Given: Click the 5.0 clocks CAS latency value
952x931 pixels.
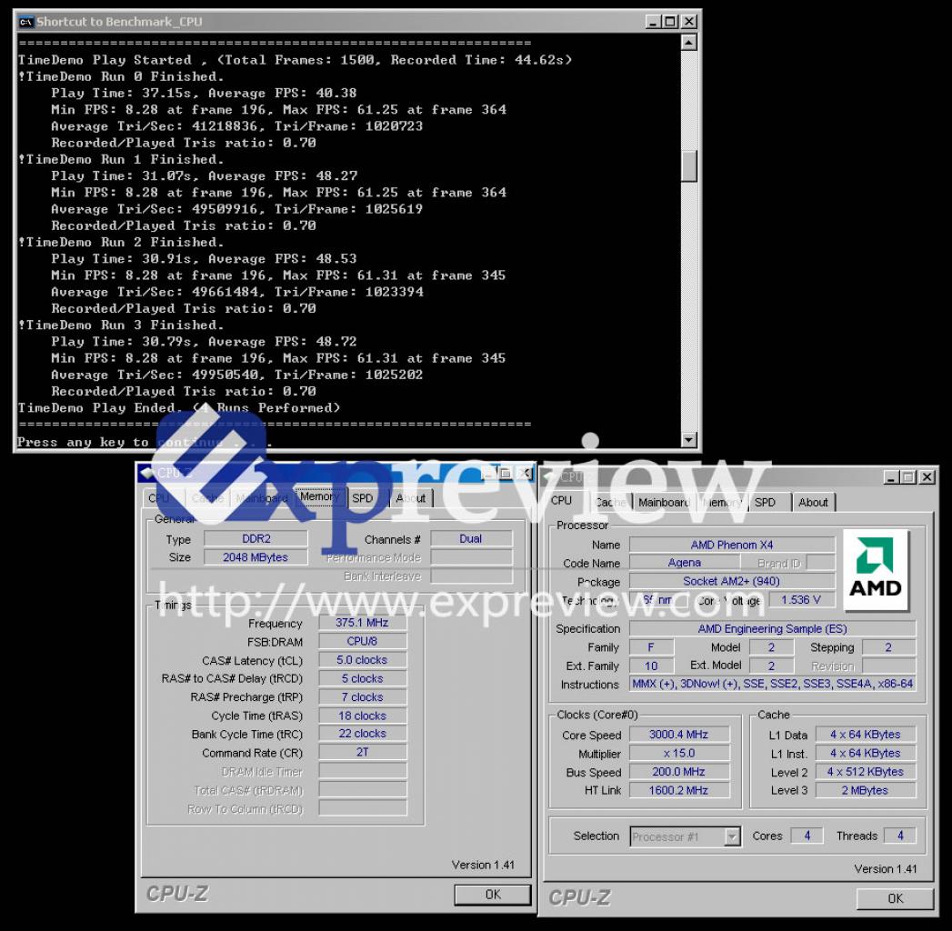Looking at the screenshot, I should pos(363,660).
